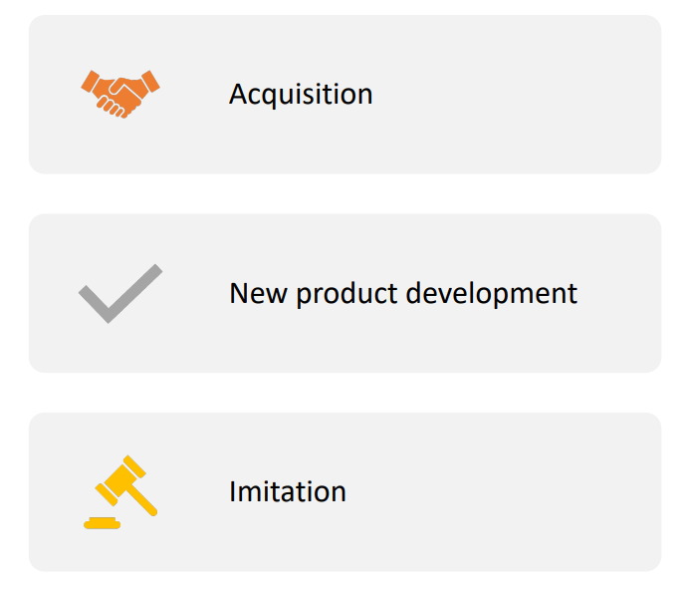Viewport: 687px width, 590px height.
Task: Click the Imitation label
Action: (x=287, y=491)
